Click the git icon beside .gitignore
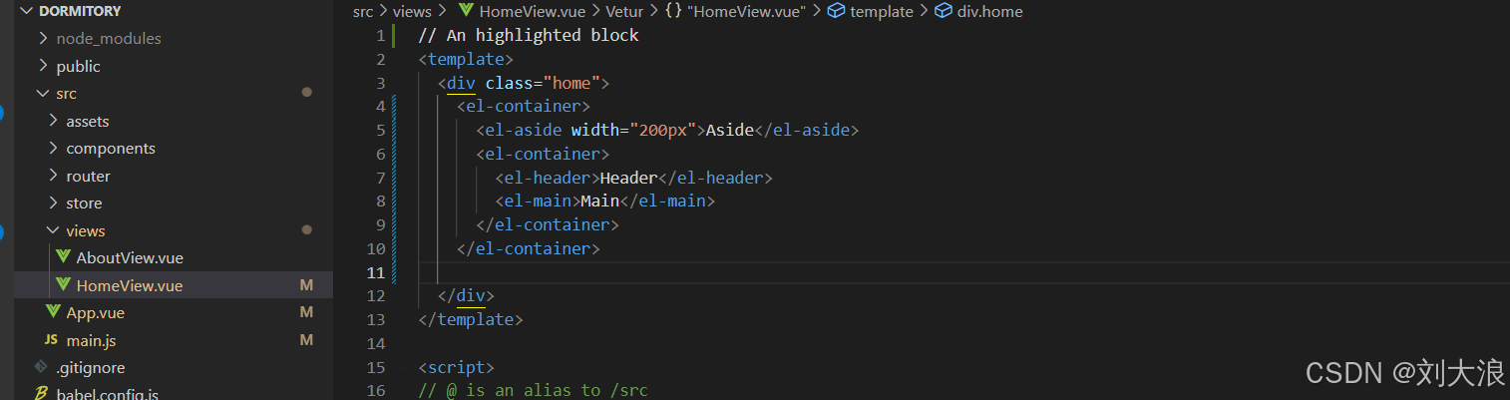1510x400 pixels. [x=41, y=367]
